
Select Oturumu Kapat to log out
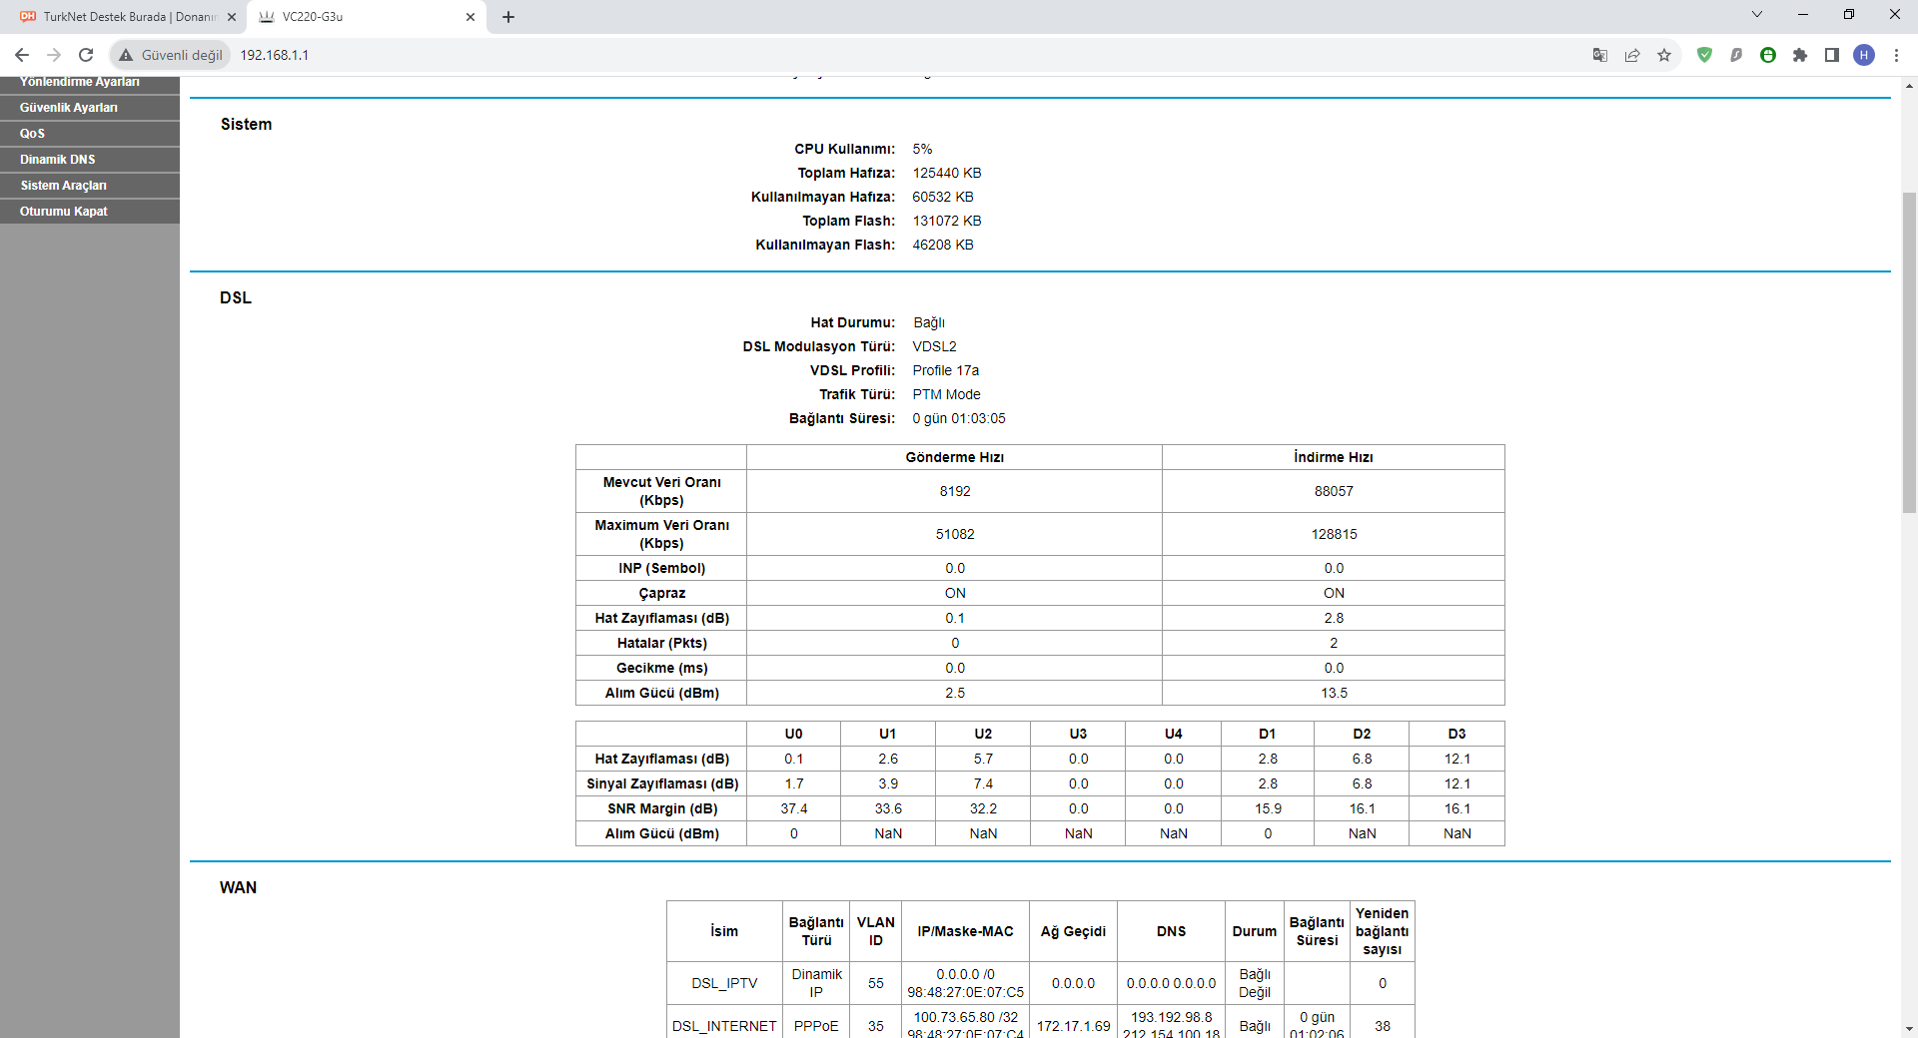(90, 212)
